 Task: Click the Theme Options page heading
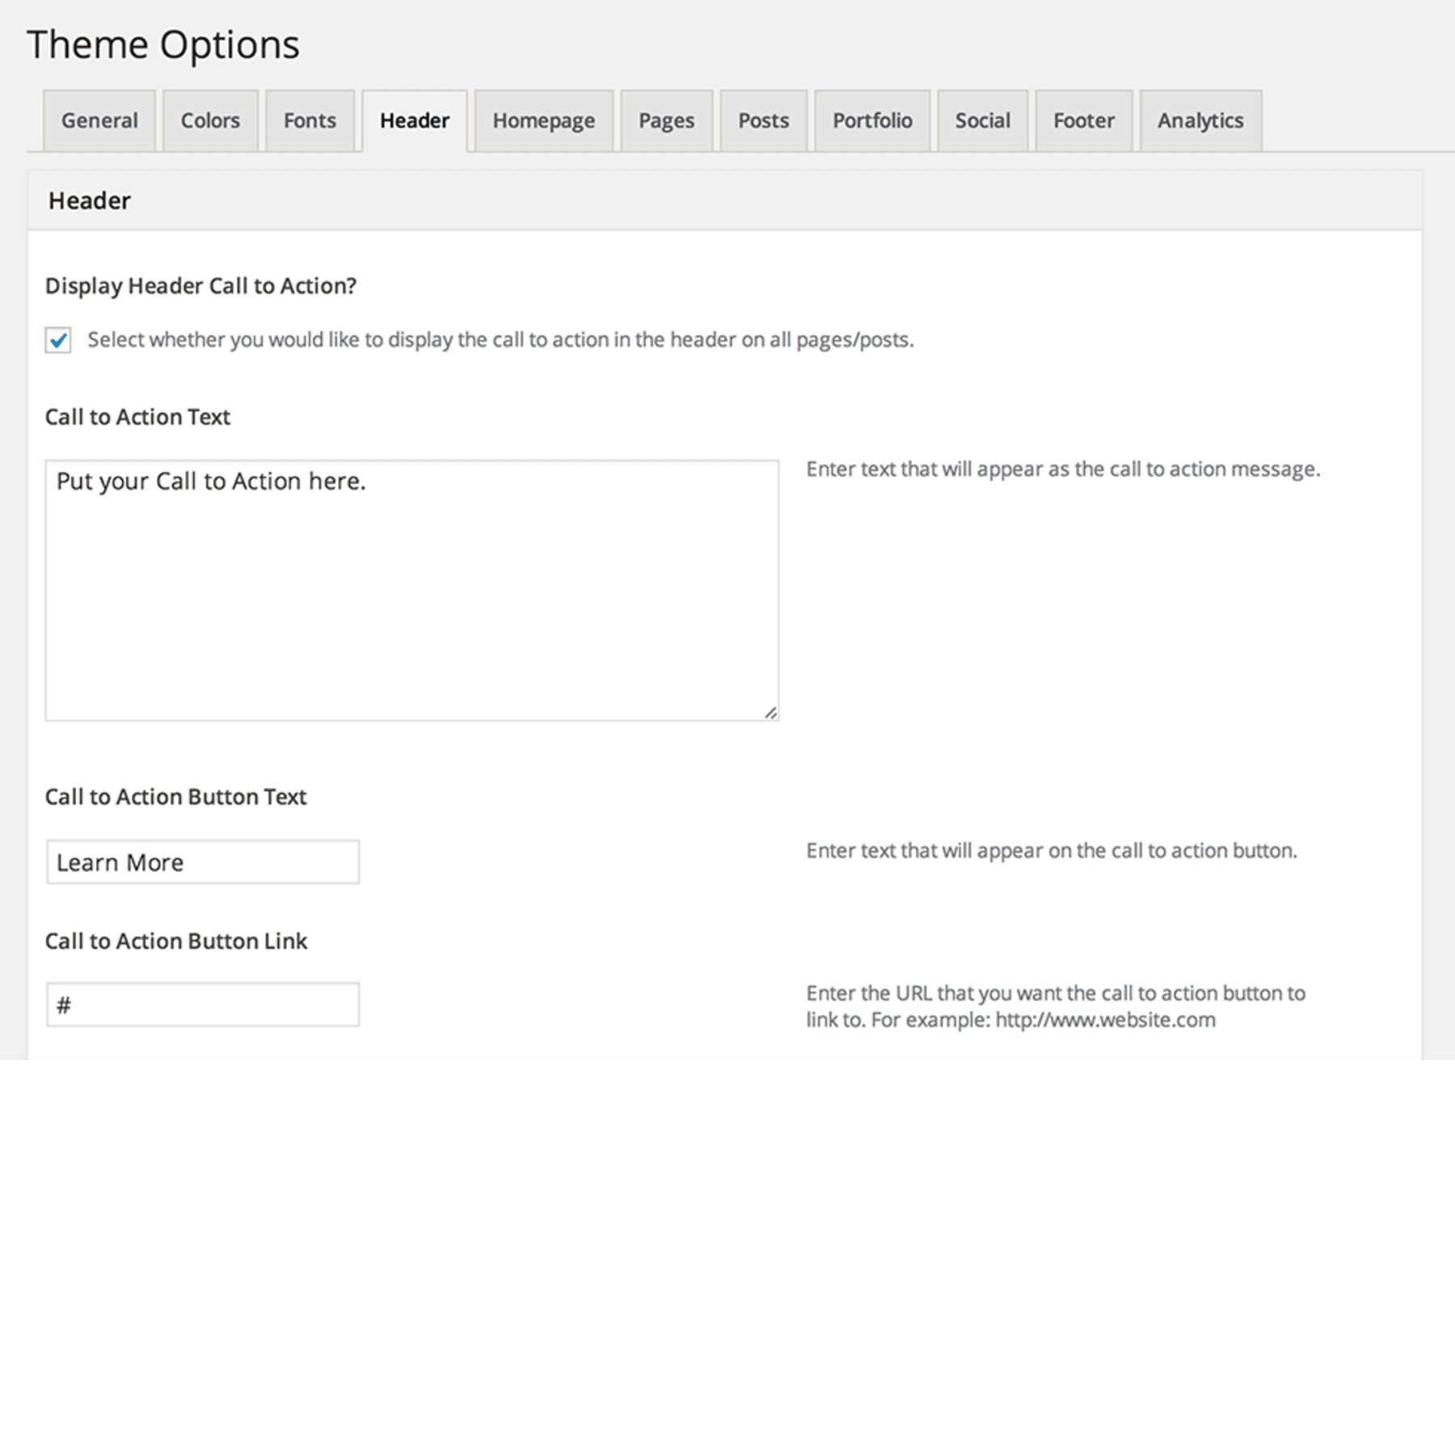pos(163,44)
